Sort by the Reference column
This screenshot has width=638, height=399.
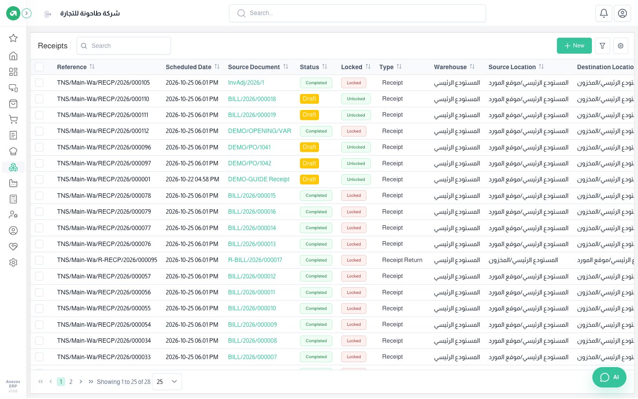(x=92, y=66)
